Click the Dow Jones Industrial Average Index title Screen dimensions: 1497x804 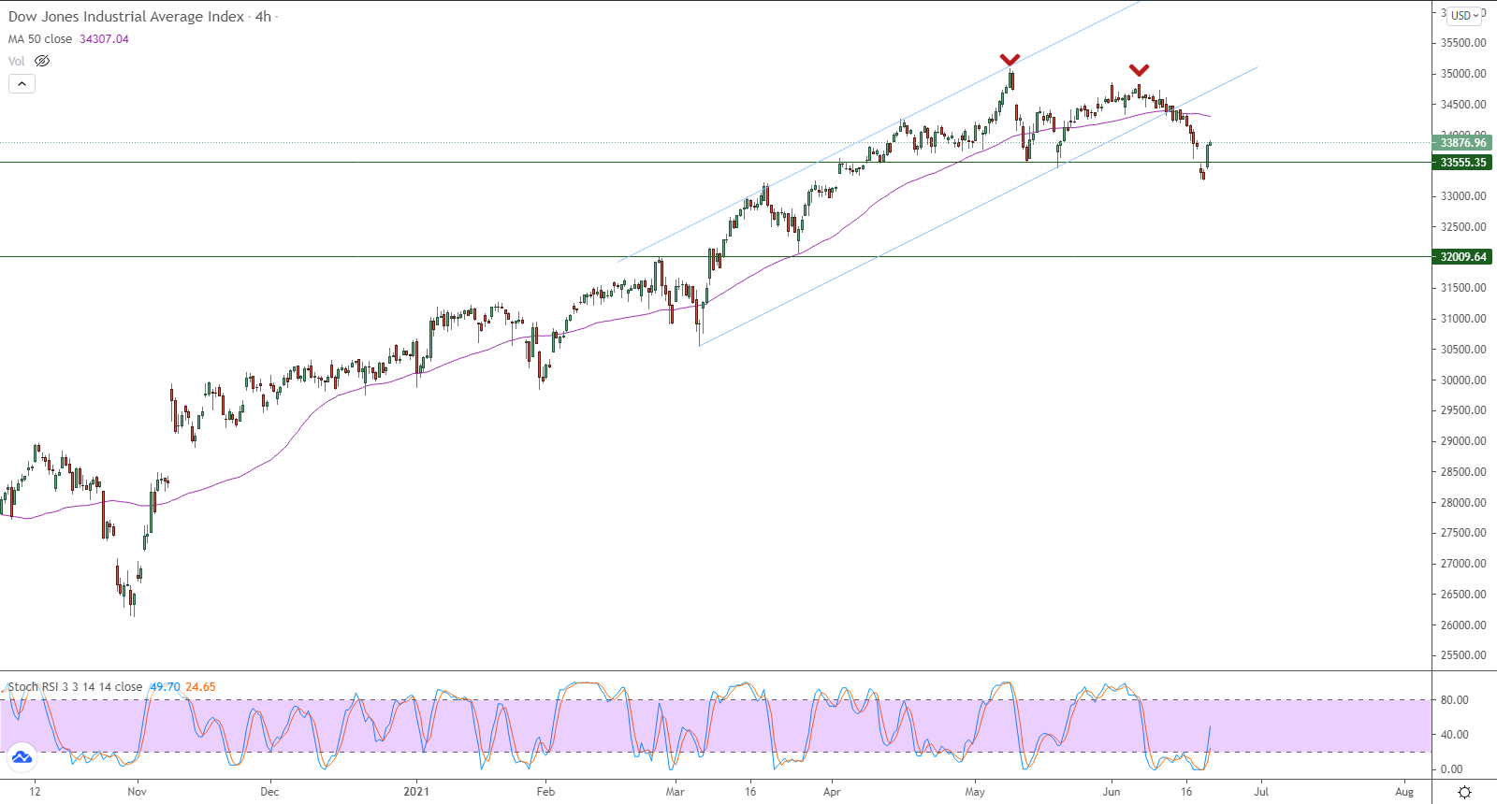tap(126, 17)
